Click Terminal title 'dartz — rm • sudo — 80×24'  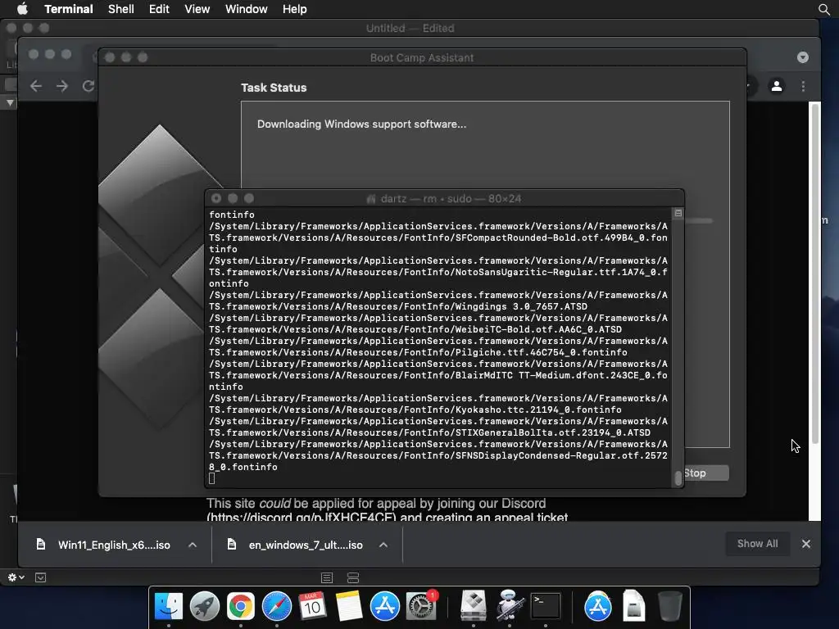click(451, 198)
